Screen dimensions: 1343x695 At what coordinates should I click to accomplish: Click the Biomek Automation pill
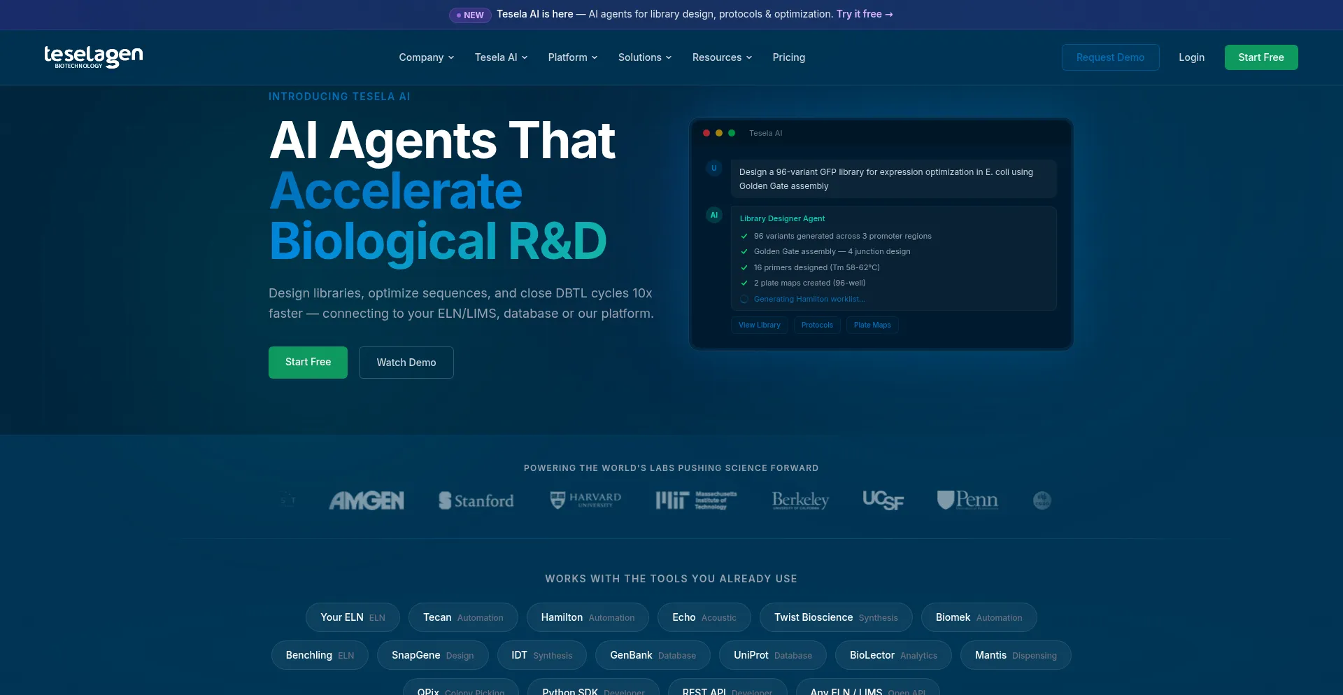tap(979, 617)
